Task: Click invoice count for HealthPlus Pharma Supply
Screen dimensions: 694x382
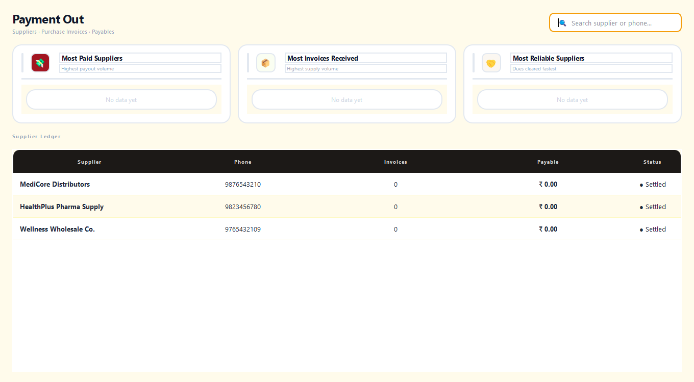Action: (x=395, y=207)
